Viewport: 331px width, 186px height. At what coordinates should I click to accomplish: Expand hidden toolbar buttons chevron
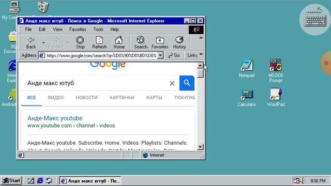click(x=201, y=38)
